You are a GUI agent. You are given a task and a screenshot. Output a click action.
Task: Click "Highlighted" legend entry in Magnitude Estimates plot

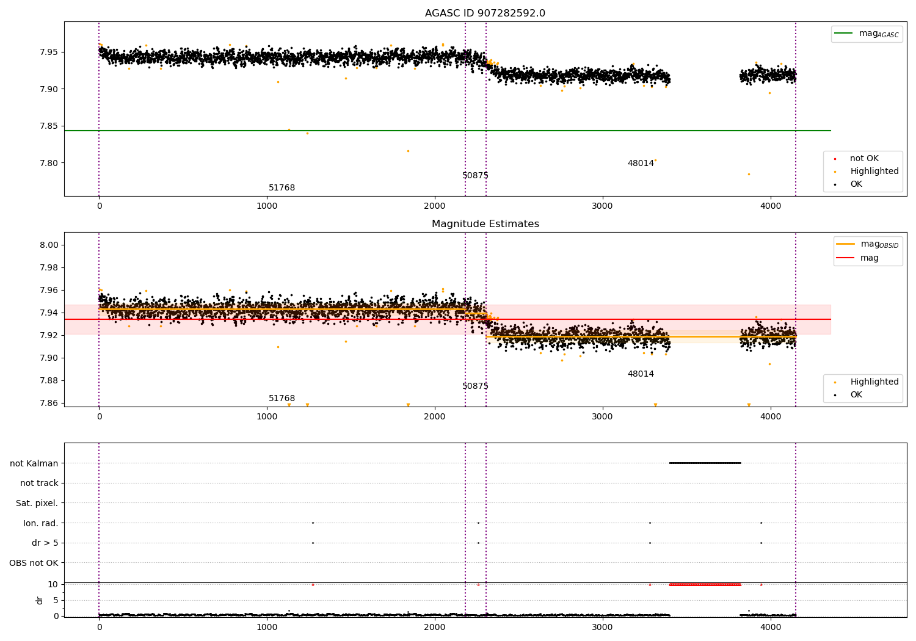point(874,382)
